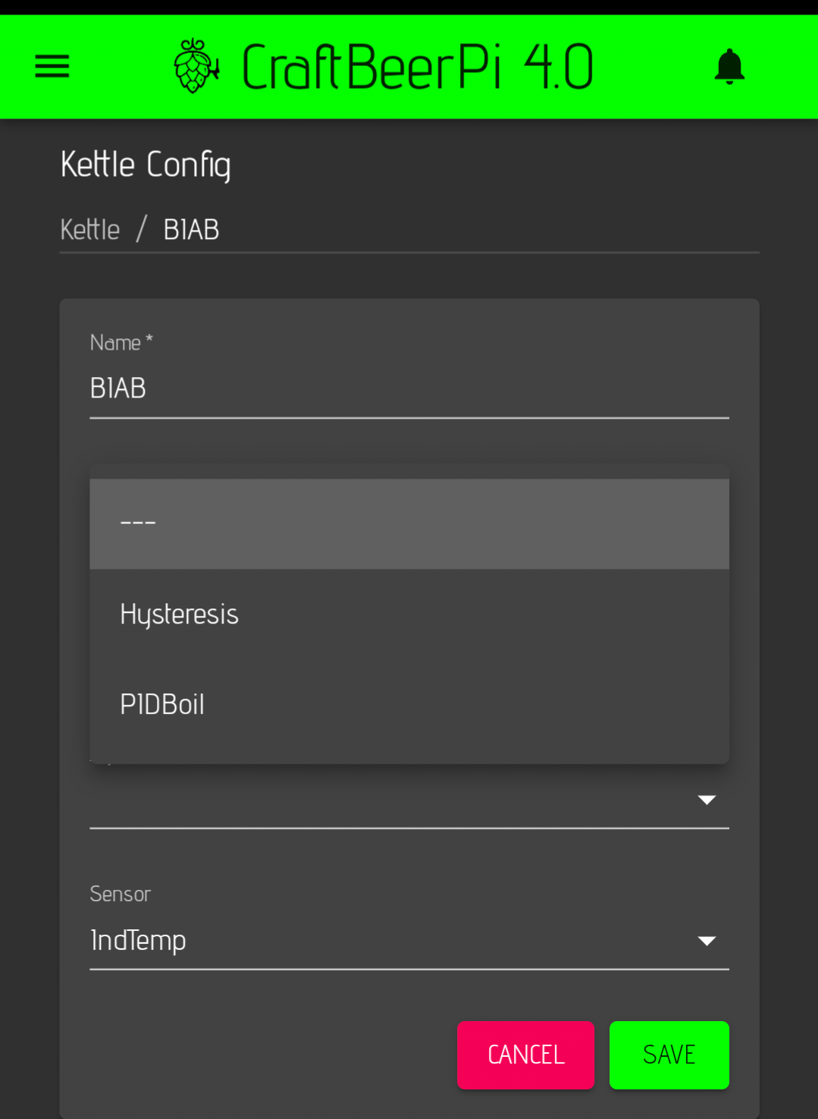Click the hop cone logo icon
The image size is (818, 1119).
pyautogui.click(x=196, y=67)
